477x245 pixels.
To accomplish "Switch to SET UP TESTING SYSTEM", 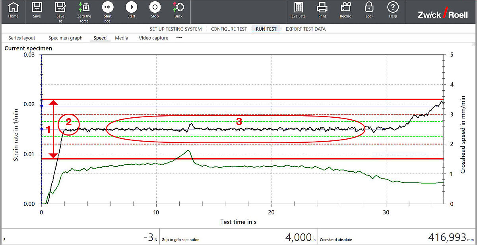I will pyautogui.click(x=176, y=29).
